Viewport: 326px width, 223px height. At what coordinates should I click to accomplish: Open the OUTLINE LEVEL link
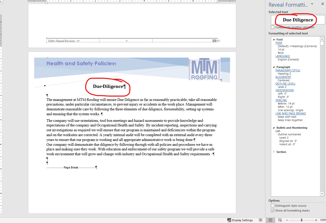coord(285,84)
